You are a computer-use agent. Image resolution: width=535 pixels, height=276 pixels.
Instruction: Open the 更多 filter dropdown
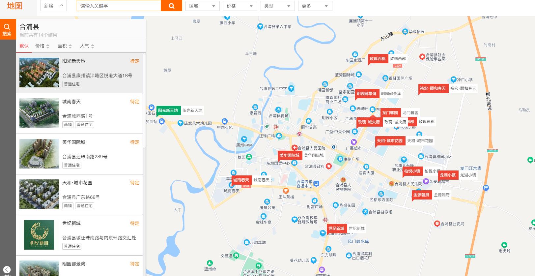click(x=315, y=6)
